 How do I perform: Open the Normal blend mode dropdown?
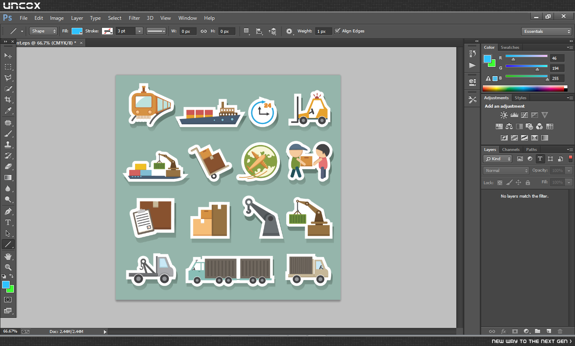pyautogui.click(x=506, y=171)
